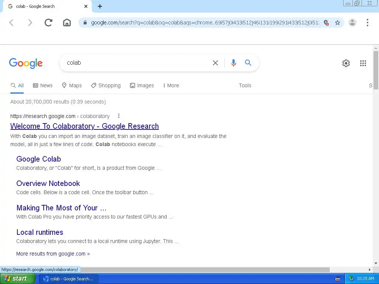Open Welcome To Colaboratory - Google Research link
The image size is (379, 284).
(x=84, y=126)
